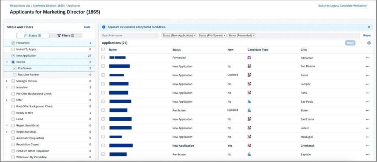Check the Ready to Hire checkbox
The width and height of the screenshot is (377, 162).
click(13, 113)
